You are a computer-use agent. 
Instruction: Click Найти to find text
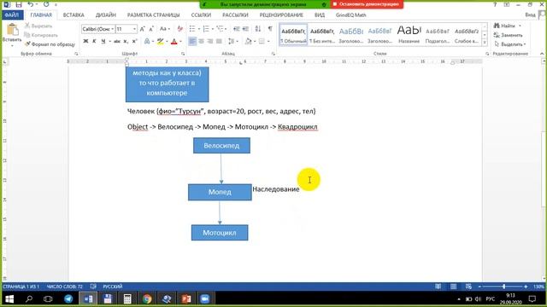(505, 26)
